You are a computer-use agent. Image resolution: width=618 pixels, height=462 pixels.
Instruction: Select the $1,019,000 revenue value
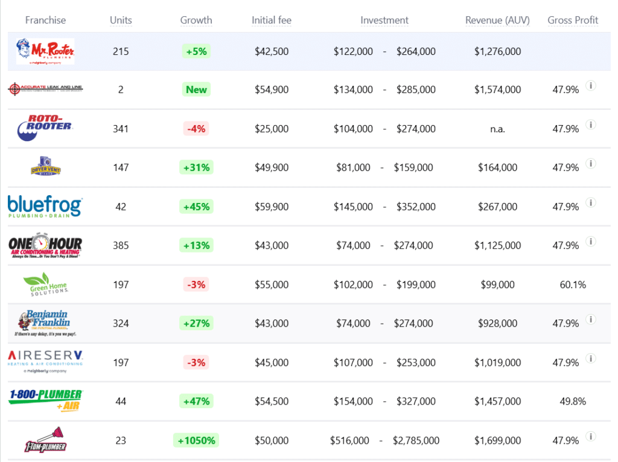pyautogui.click(x=497, y=362)
